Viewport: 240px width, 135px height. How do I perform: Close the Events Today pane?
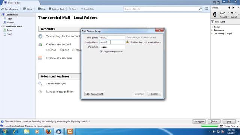pos(238,7)
